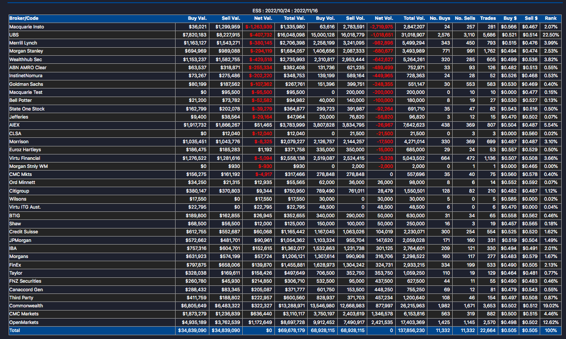Click the Third Party broker name

[x=21, y=298]
